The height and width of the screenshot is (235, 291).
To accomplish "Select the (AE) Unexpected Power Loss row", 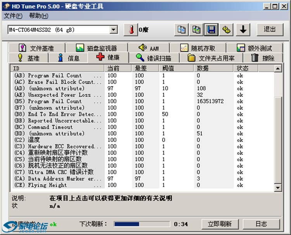I will pyautogui.click(x=142, y=95).
